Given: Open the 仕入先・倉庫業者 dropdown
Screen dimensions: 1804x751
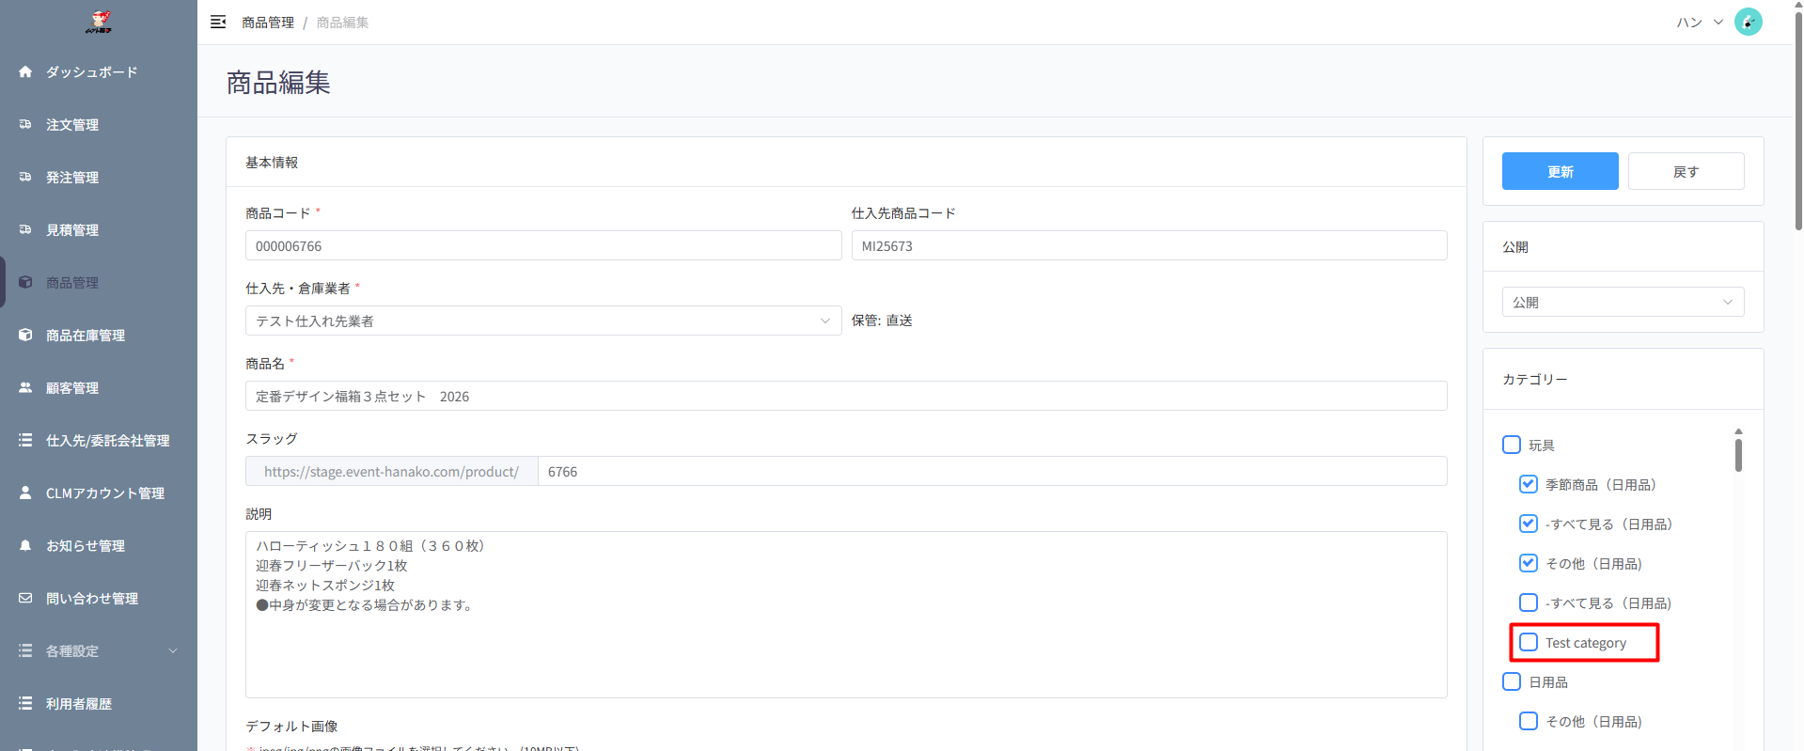Looking at the screenshot, I should coord(542,321).
